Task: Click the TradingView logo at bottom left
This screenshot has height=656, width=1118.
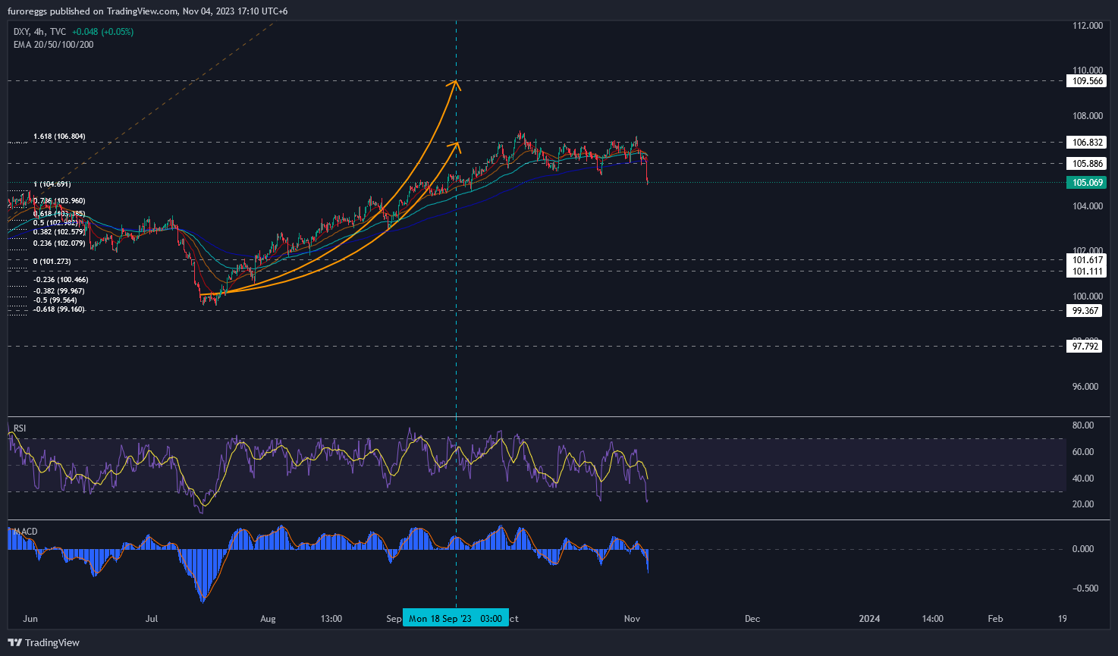Action: tap(44, 642)
